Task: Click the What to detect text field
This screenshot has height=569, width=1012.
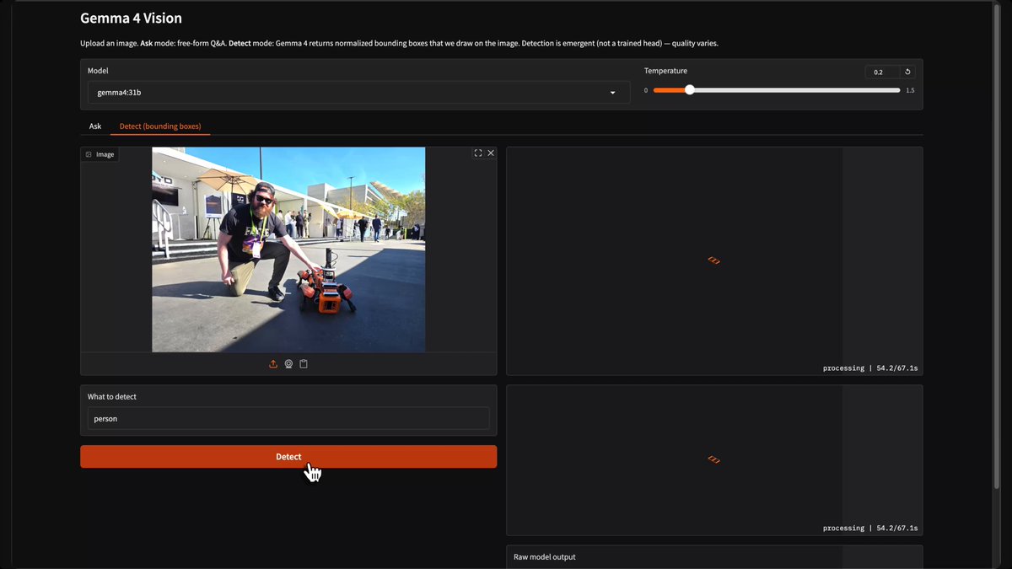Action: click(288, 418)
